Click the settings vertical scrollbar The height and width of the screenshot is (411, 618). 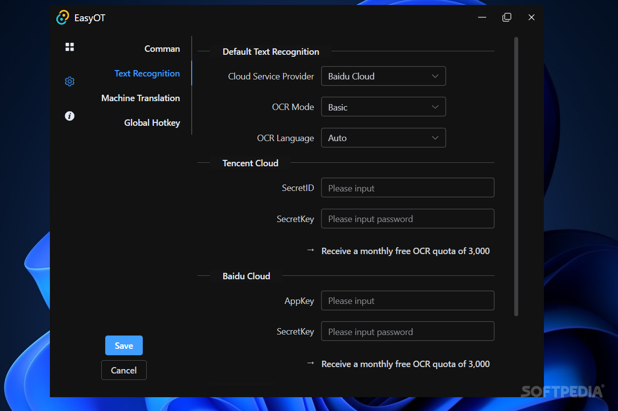tap(516, 177)
